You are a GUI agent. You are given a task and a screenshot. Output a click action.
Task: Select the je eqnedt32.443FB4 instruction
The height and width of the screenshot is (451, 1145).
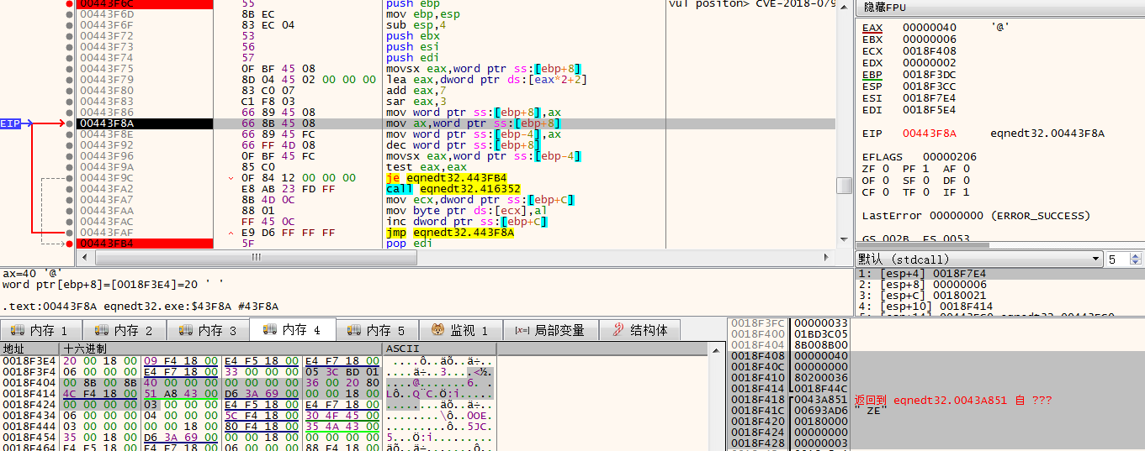(447, 178)
